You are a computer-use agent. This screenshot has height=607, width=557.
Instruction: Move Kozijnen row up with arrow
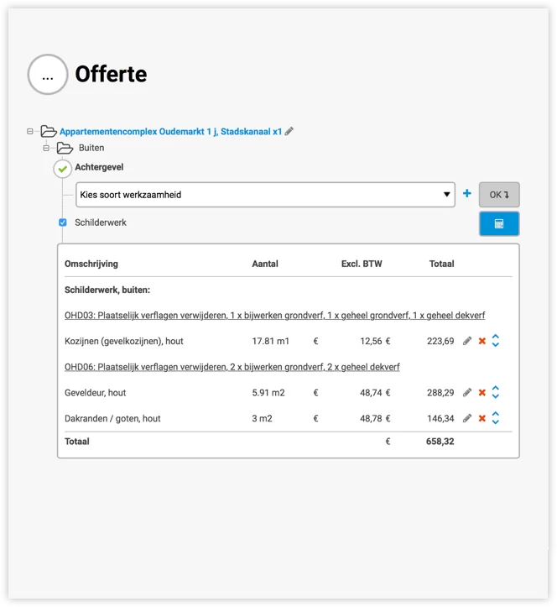496,337
